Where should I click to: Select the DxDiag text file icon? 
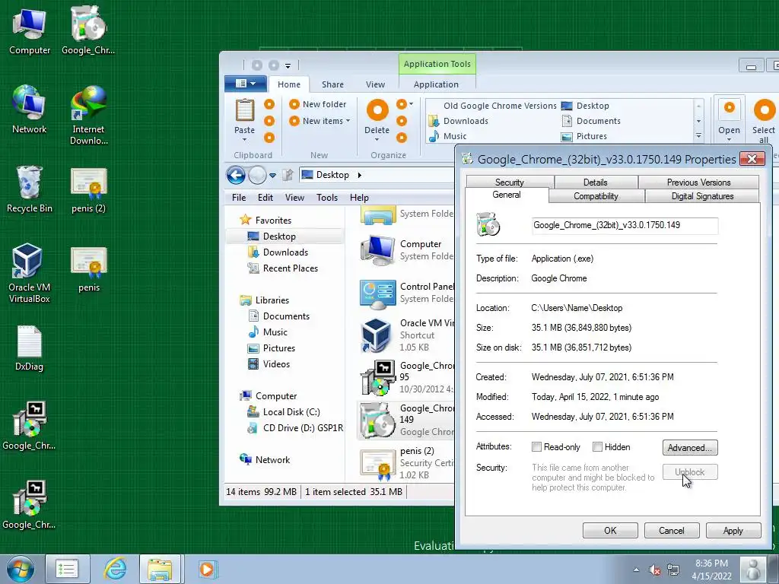click(x=30, y=348)
